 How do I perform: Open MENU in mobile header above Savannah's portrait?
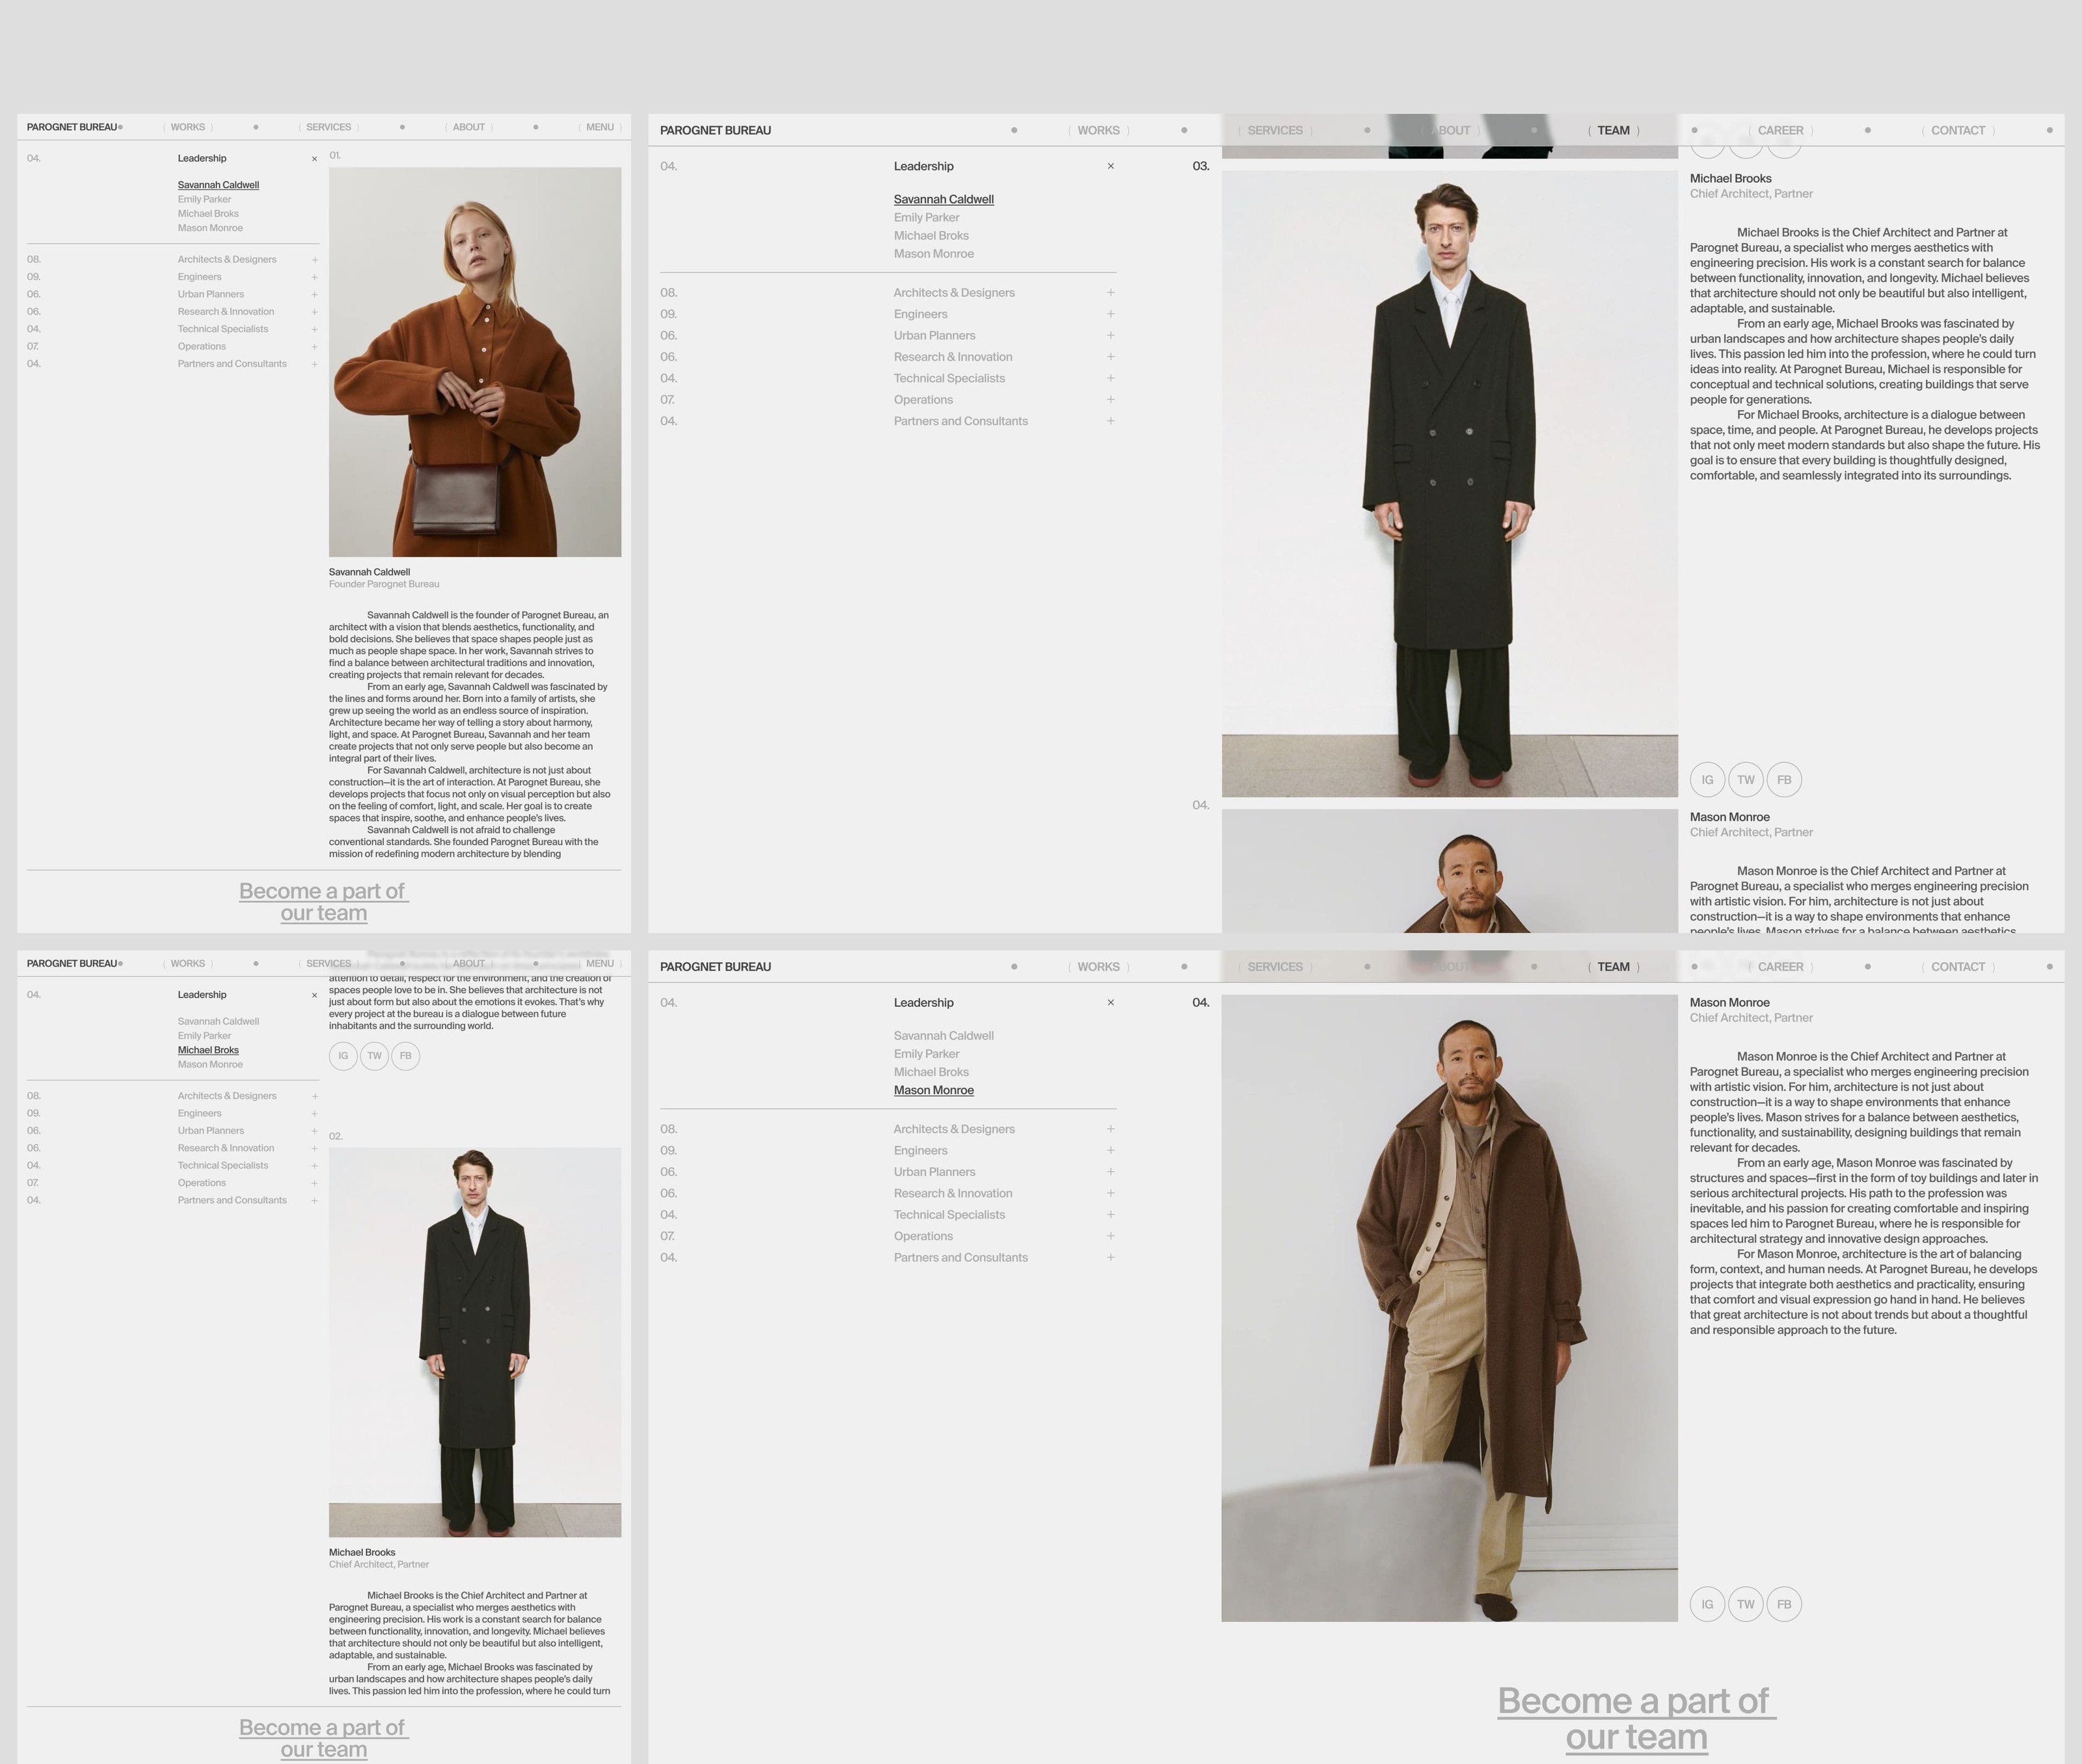(600, 127)
